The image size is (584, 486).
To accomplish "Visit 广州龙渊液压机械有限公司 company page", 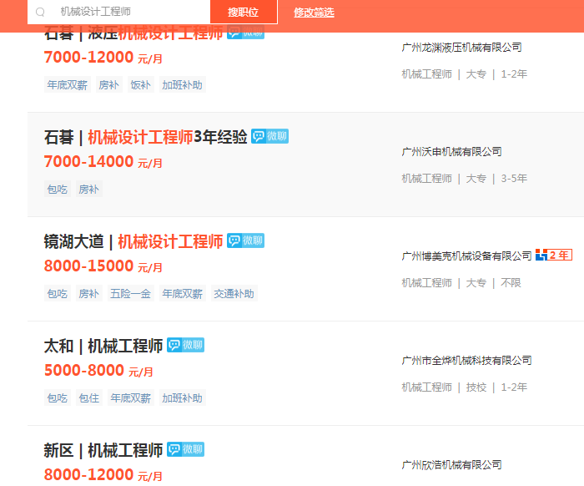I will tap(461, 48).
